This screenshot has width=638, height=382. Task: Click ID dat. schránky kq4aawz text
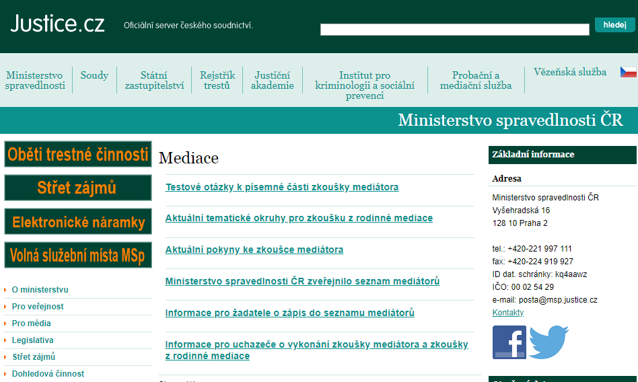[540, 274]
